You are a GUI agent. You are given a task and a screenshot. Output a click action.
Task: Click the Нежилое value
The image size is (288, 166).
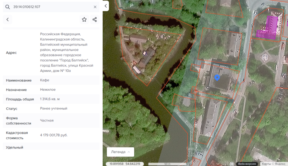(x=48, y=90)
